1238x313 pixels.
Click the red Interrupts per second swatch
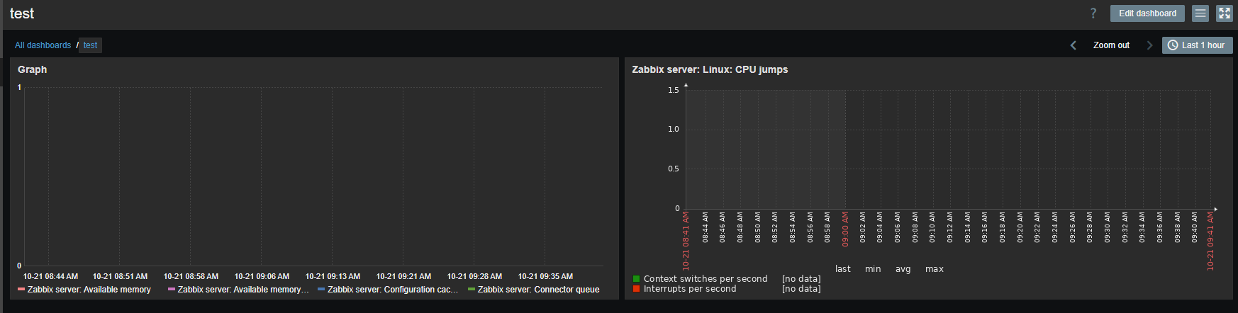636,289
